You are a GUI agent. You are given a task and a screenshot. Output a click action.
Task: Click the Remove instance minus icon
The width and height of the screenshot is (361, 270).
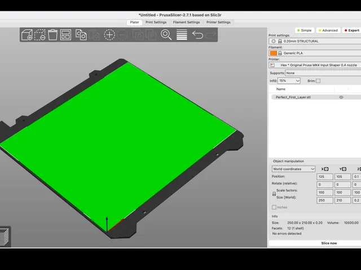tap(122, 35)
